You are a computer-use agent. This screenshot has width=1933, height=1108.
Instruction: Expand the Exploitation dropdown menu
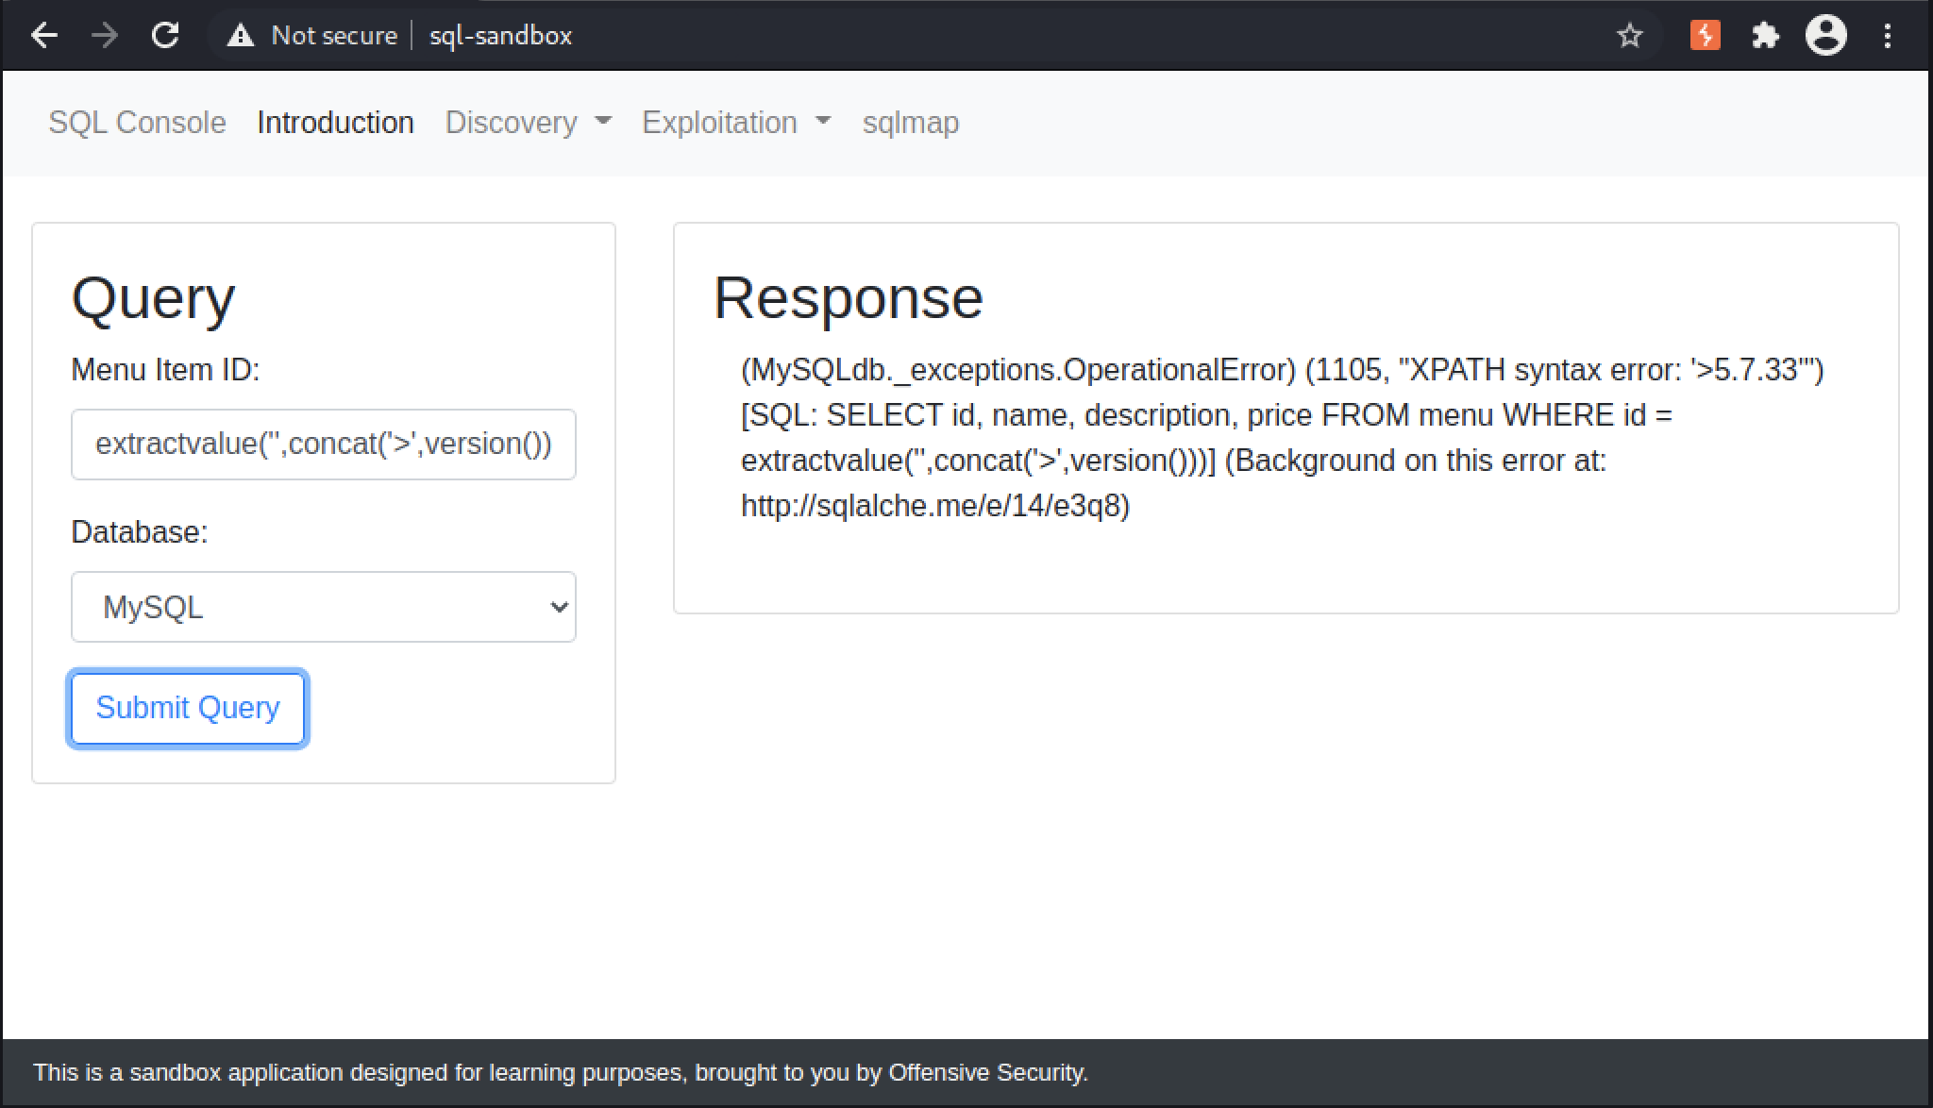736,123
